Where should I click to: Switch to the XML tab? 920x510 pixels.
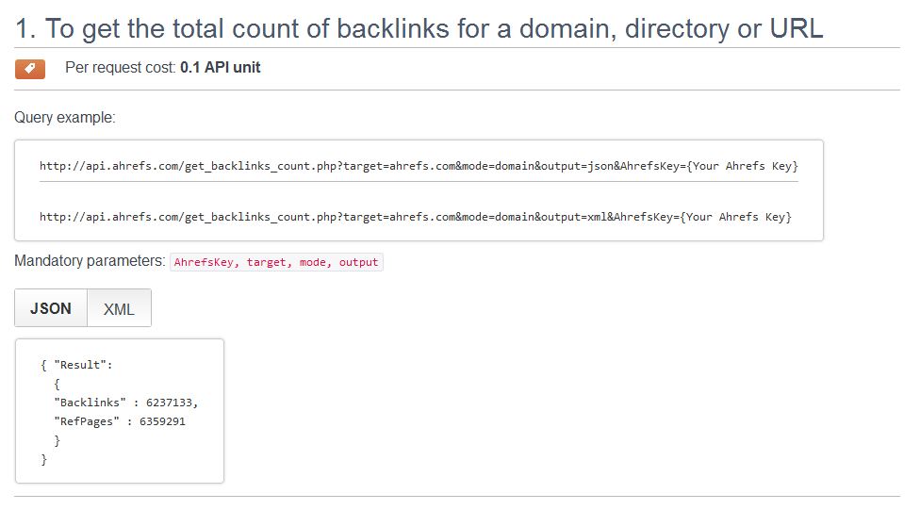pyautogui.click(x=119, y=308)
